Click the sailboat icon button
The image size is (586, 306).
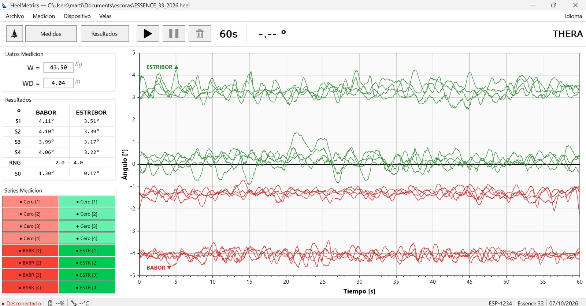point(15,34)
